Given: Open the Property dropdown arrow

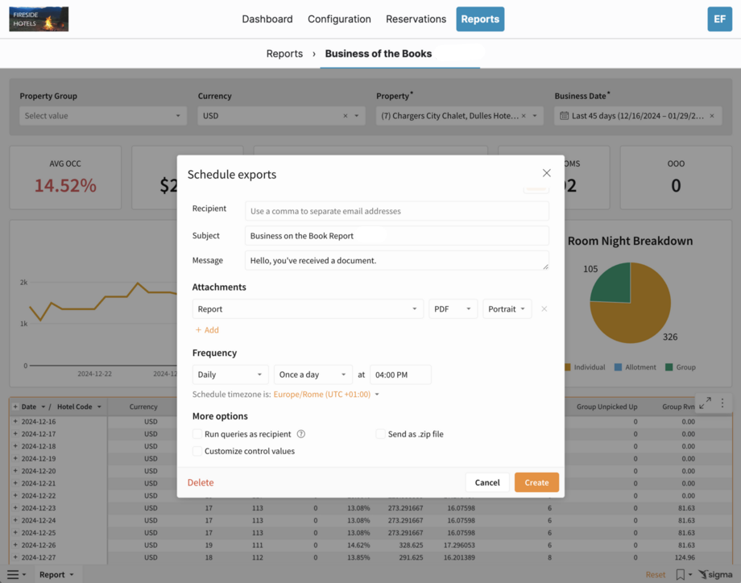Looking at the screenshot, I should click(535, 116).
